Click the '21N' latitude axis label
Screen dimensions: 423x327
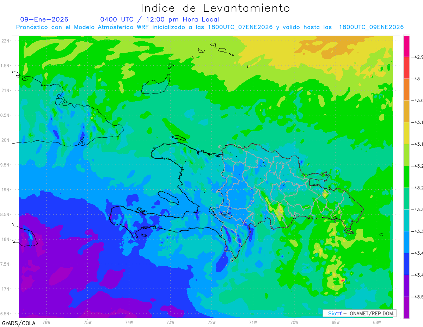tap(6, 91)
